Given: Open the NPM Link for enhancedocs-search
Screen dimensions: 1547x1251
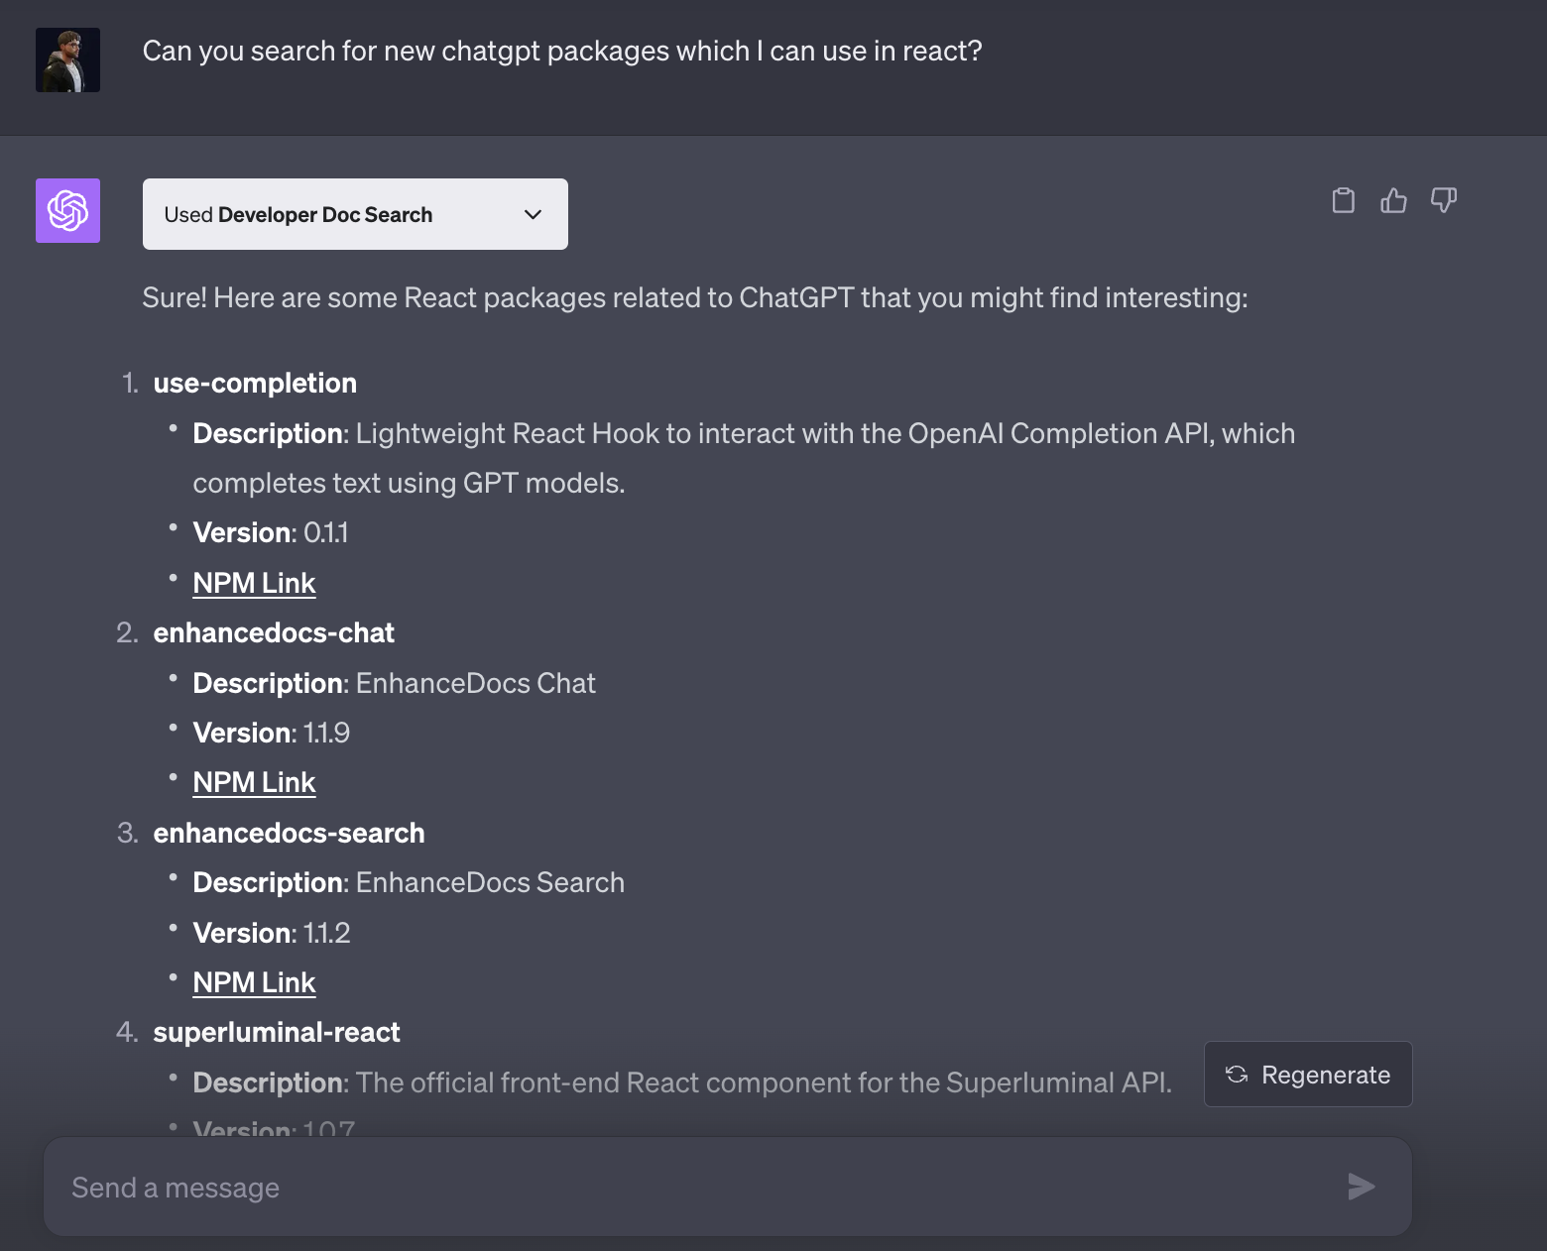Looking at the screenshot, I should 254,982.
